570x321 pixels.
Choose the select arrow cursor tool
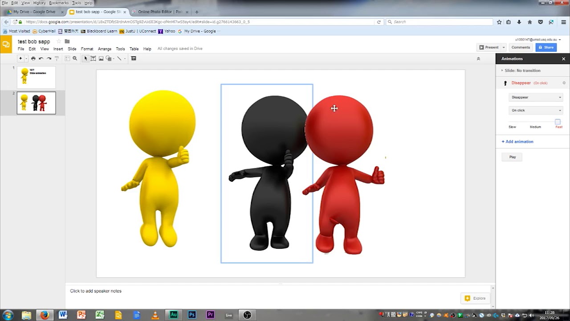pos(85,58)
